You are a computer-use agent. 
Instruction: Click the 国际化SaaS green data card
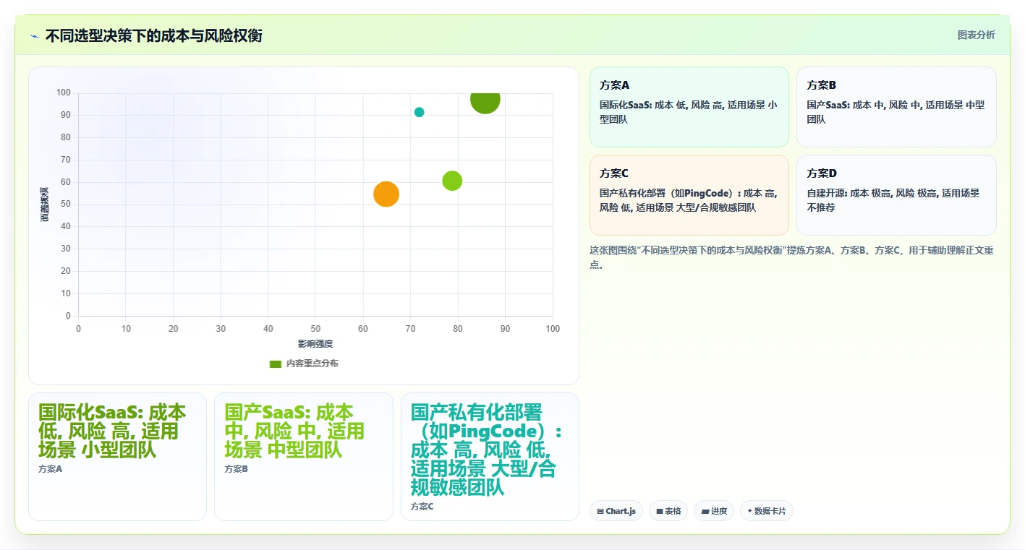117,457
